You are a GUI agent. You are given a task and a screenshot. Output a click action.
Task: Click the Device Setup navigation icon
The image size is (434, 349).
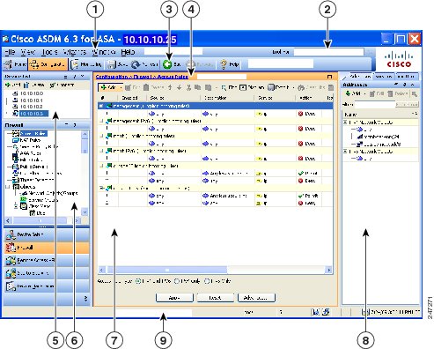(11, 234)
